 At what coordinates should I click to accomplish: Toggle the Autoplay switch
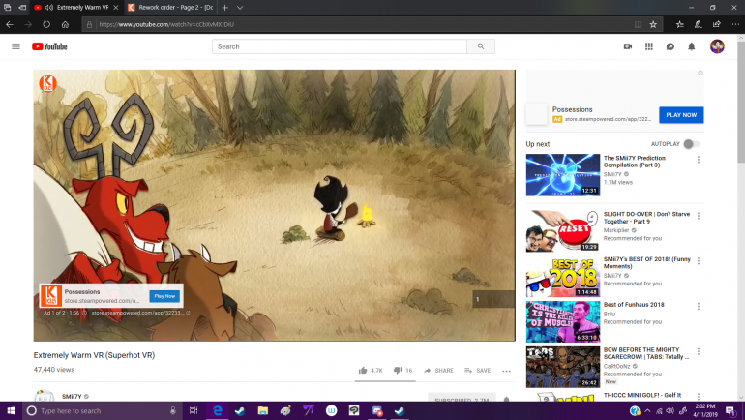point(692,144)
